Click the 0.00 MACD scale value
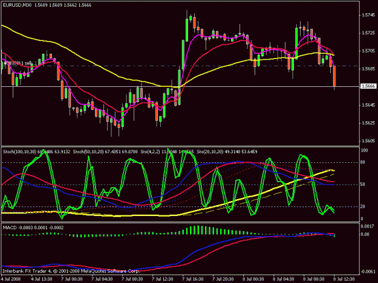378x283 pixels. [365, 234]
